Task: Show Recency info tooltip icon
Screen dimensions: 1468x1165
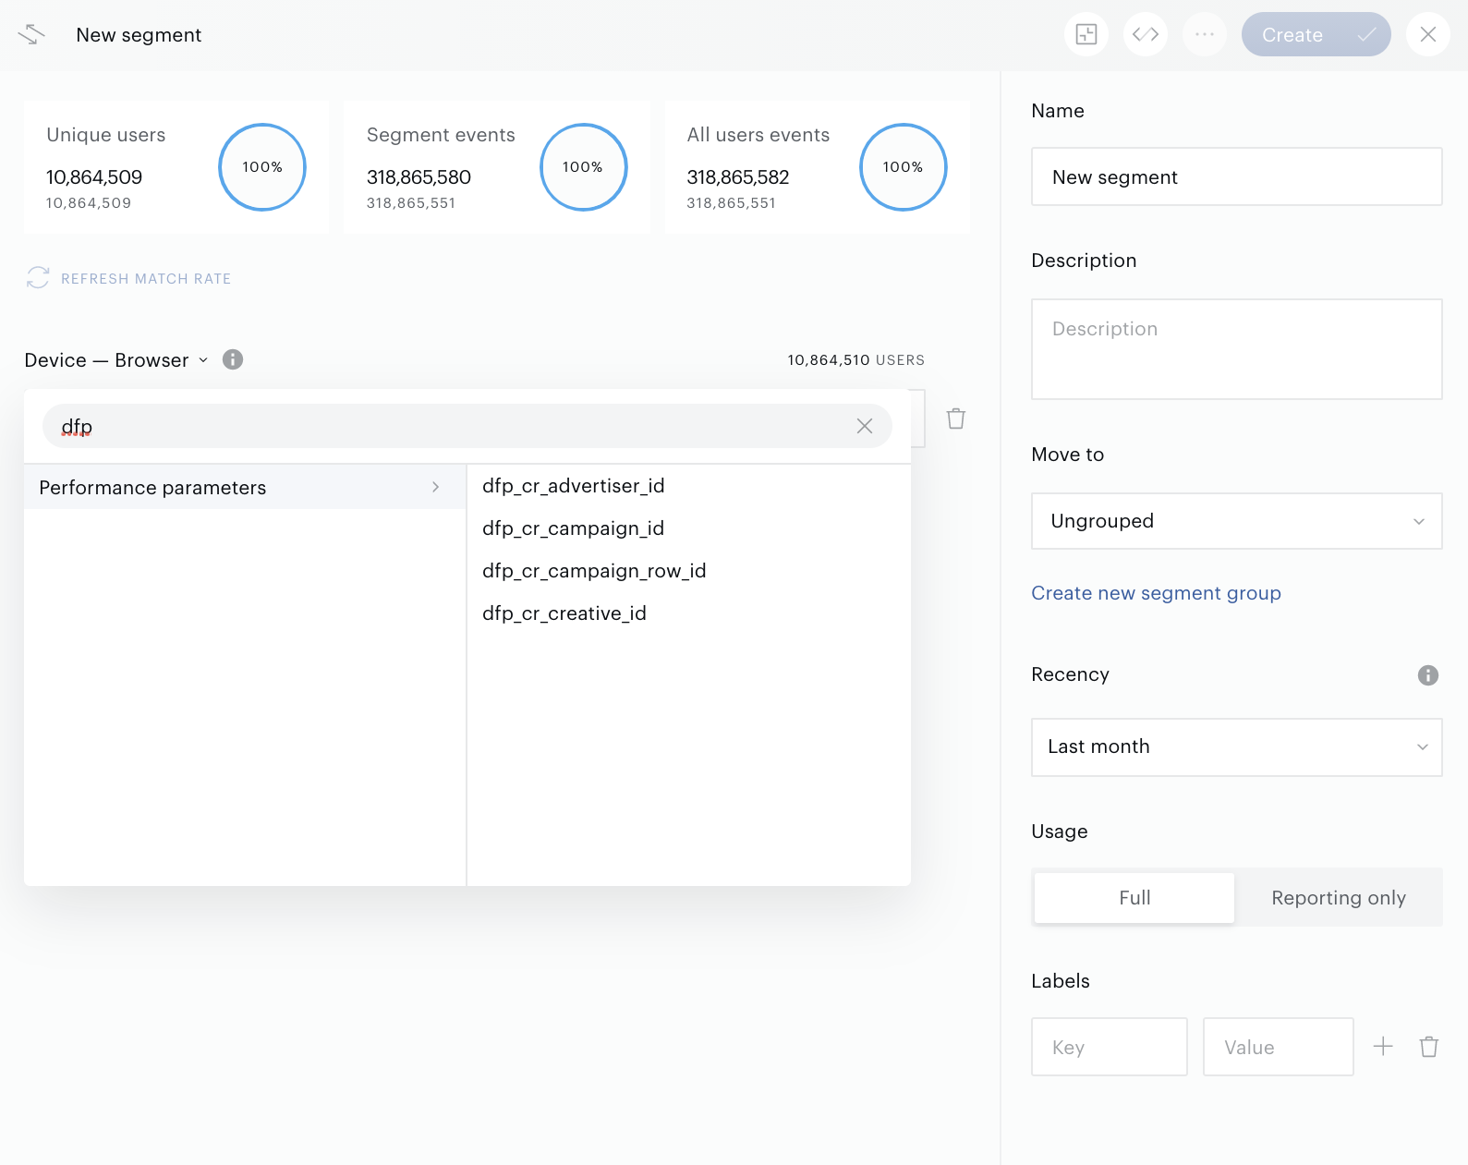Action: point(1428,675)
